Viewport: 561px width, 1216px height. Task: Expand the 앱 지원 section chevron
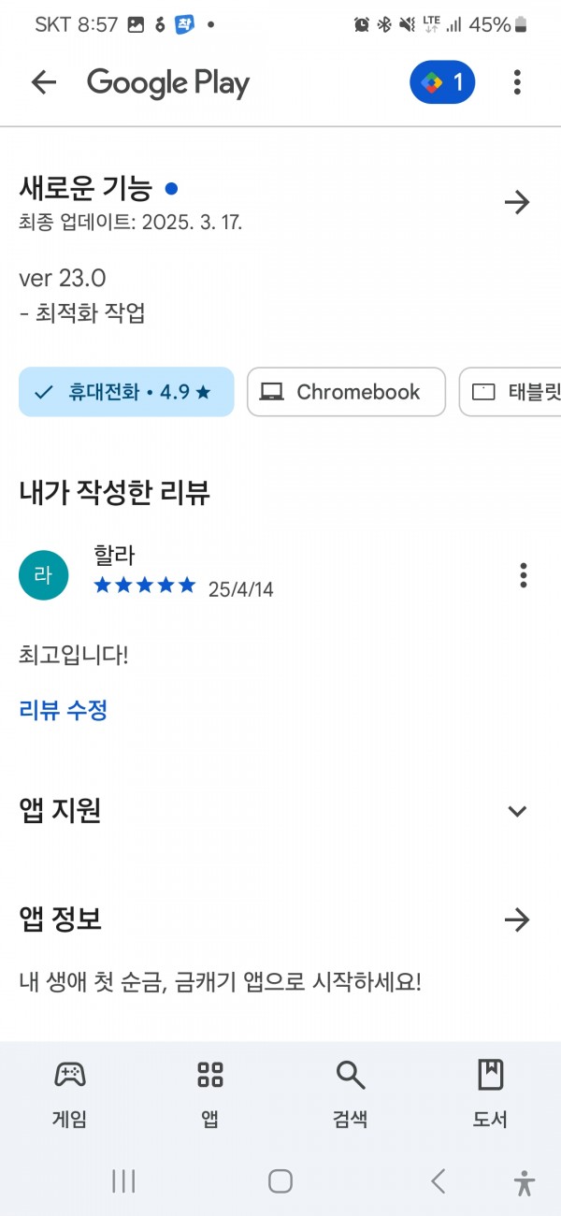517,811
